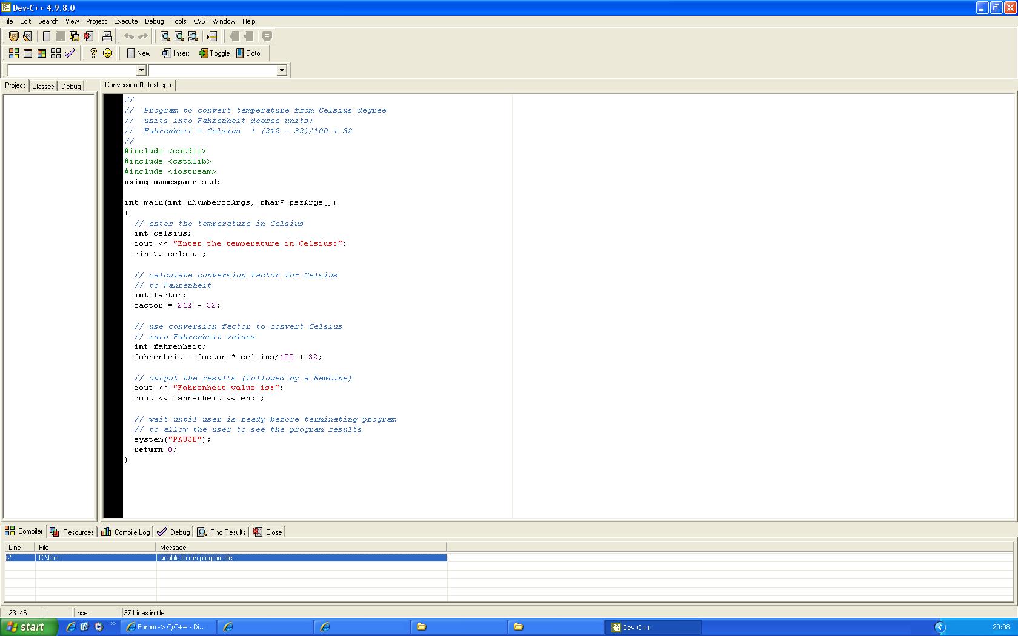Open the Tools menu
This screenshot has height=636, width=1018.
tap(179, 21)
